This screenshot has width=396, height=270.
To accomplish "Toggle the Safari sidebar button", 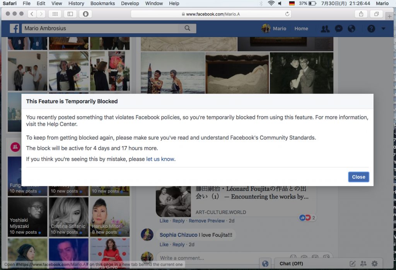I will (70, 14).
